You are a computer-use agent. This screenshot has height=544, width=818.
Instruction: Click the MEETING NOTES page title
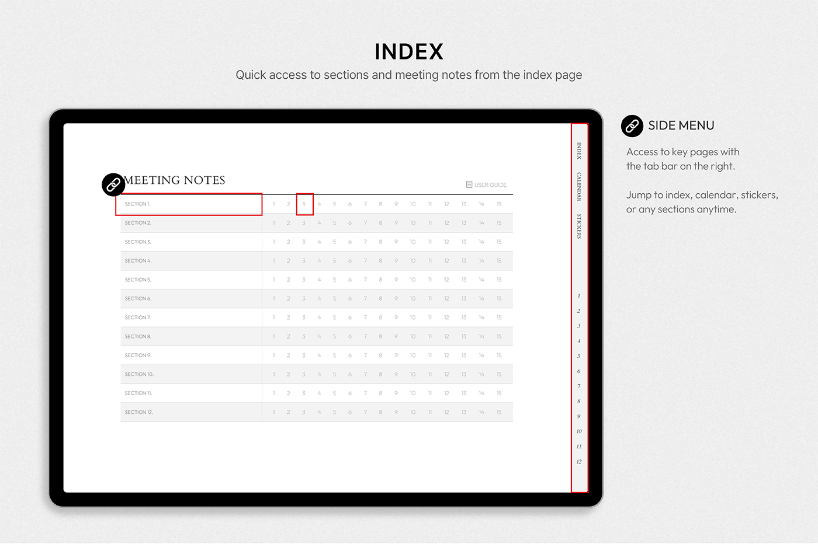[175, 180]
